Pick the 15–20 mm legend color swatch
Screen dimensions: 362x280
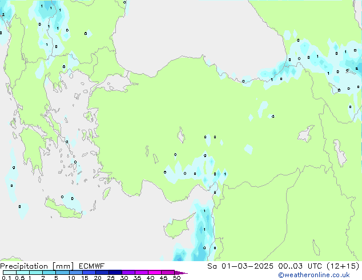(x=89, y=273)
